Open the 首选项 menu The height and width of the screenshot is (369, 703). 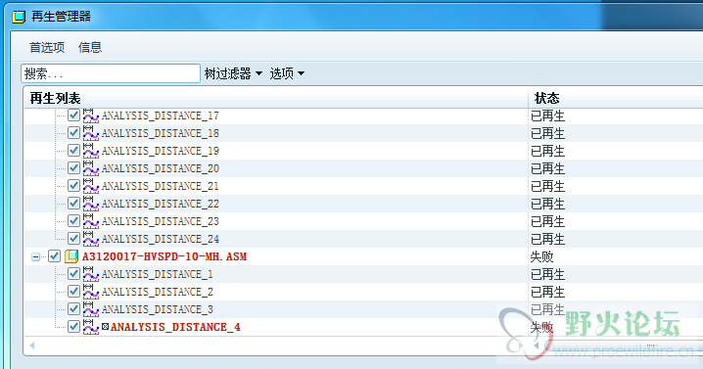(x=47, y=48)
